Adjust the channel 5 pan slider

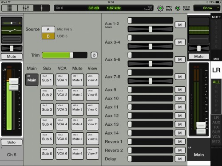[12, 48]
